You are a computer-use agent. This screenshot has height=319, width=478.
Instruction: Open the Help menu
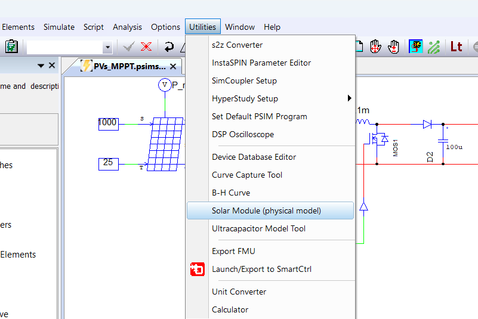pyautogui.click(x=272, y=27)
